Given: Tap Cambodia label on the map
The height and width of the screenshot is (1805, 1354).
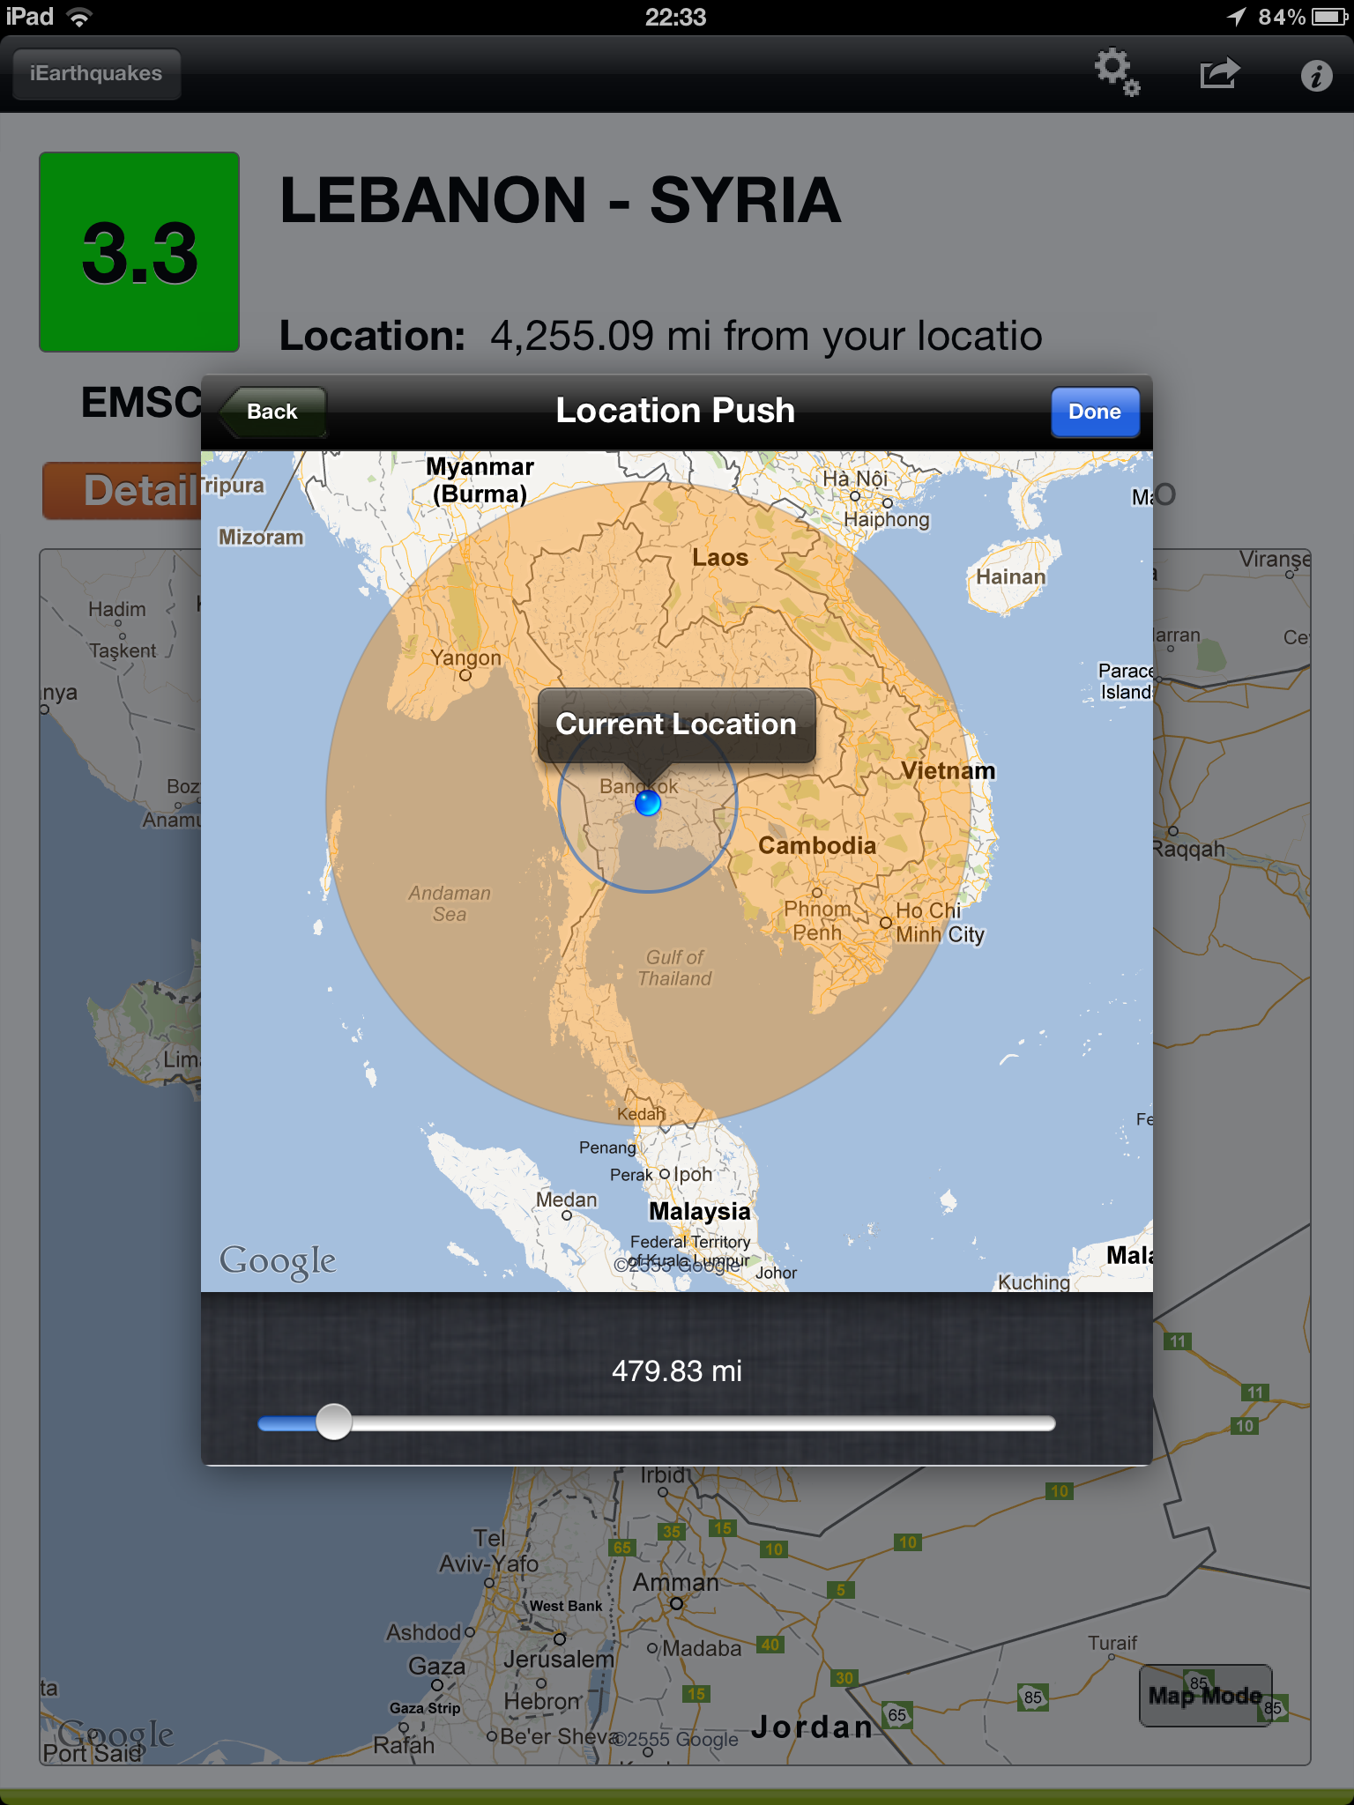Looking at the screenshot, I should pos(817,845).
